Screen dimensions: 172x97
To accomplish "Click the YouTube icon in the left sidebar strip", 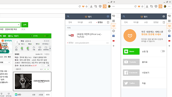I will tap(114, 41).
